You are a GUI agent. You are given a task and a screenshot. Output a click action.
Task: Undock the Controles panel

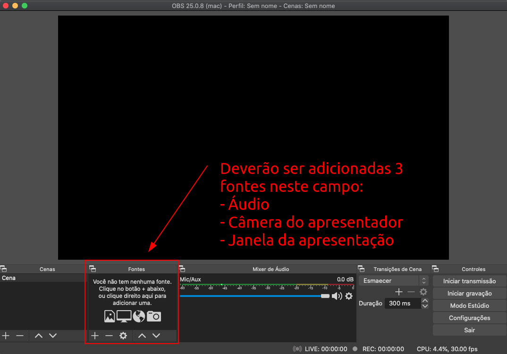click(x=435, y=269)
